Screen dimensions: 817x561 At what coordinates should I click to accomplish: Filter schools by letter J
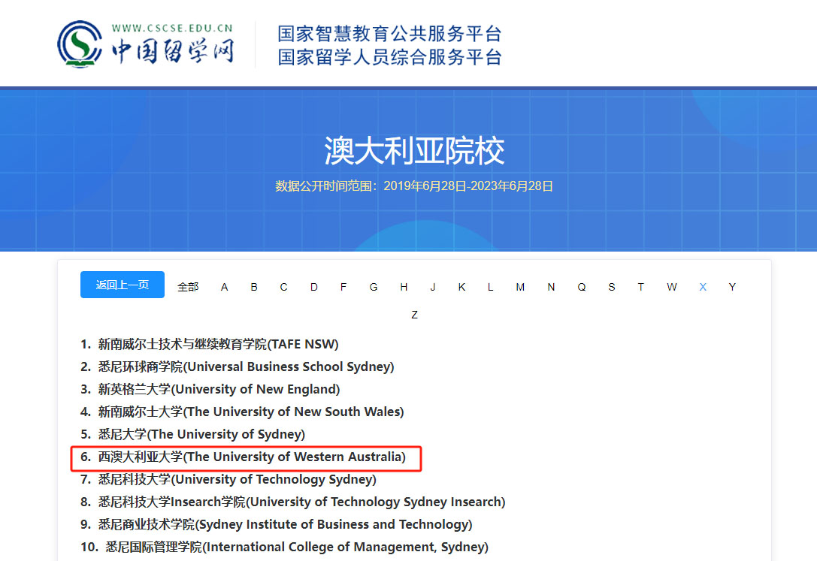coord(432,287)
